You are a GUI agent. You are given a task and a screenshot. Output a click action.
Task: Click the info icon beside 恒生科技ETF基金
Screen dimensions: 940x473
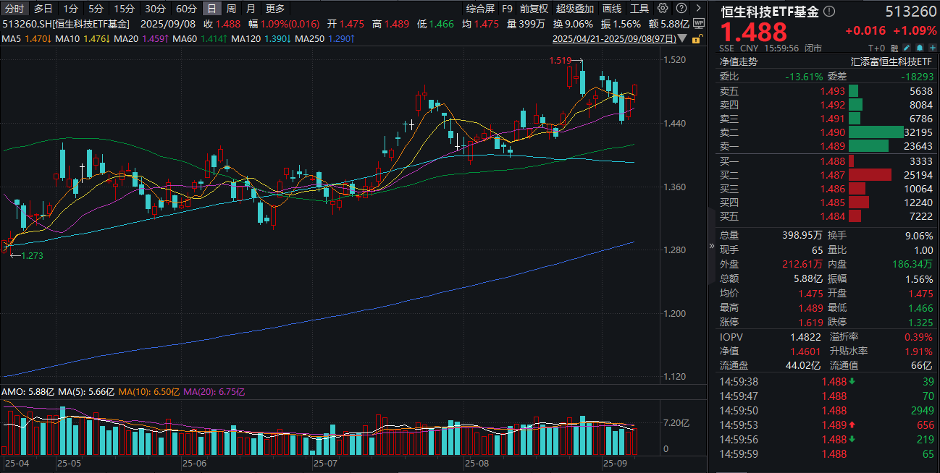click(x=829, y=11)
